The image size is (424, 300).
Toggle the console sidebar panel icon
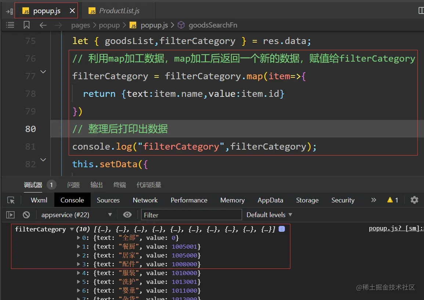(x=10, y=215)
